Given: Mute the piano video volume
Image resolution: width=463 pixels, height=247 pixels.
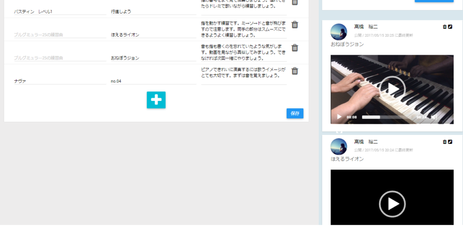Looking at the screenshot, I should (x=434, y=117).
